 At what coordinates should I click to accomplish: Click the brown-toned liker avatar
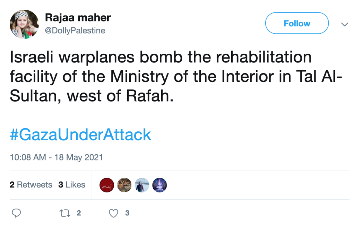(124, 185)
